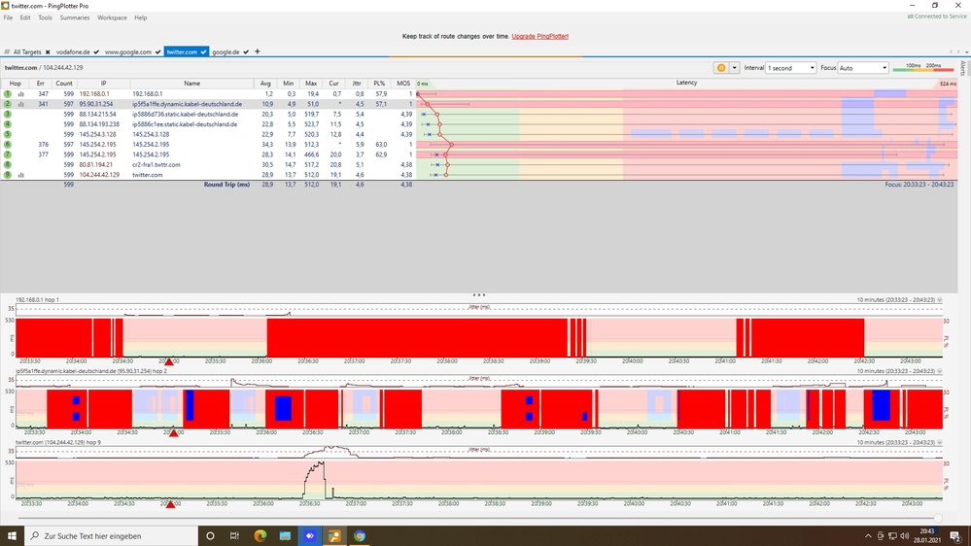Click the hop 1 green circle icon
Image resolution: width=971 pixels, height=546 pixels.
8,94
